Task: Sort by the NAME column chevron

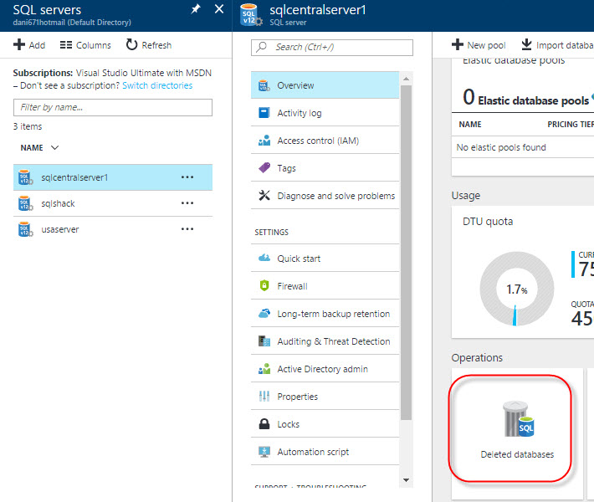Action: pyautogui.click(x=54, y=148)
